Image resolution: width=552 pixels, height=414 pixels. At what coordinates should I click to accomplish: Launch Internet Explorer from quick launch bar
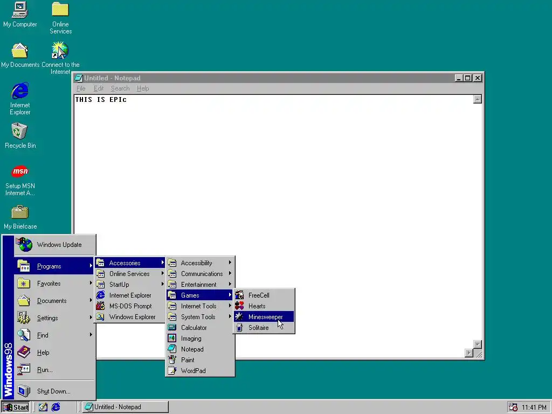click(56, 408)
